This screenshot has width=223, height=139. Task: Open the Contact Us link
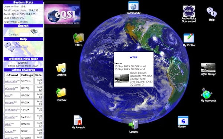21,46
